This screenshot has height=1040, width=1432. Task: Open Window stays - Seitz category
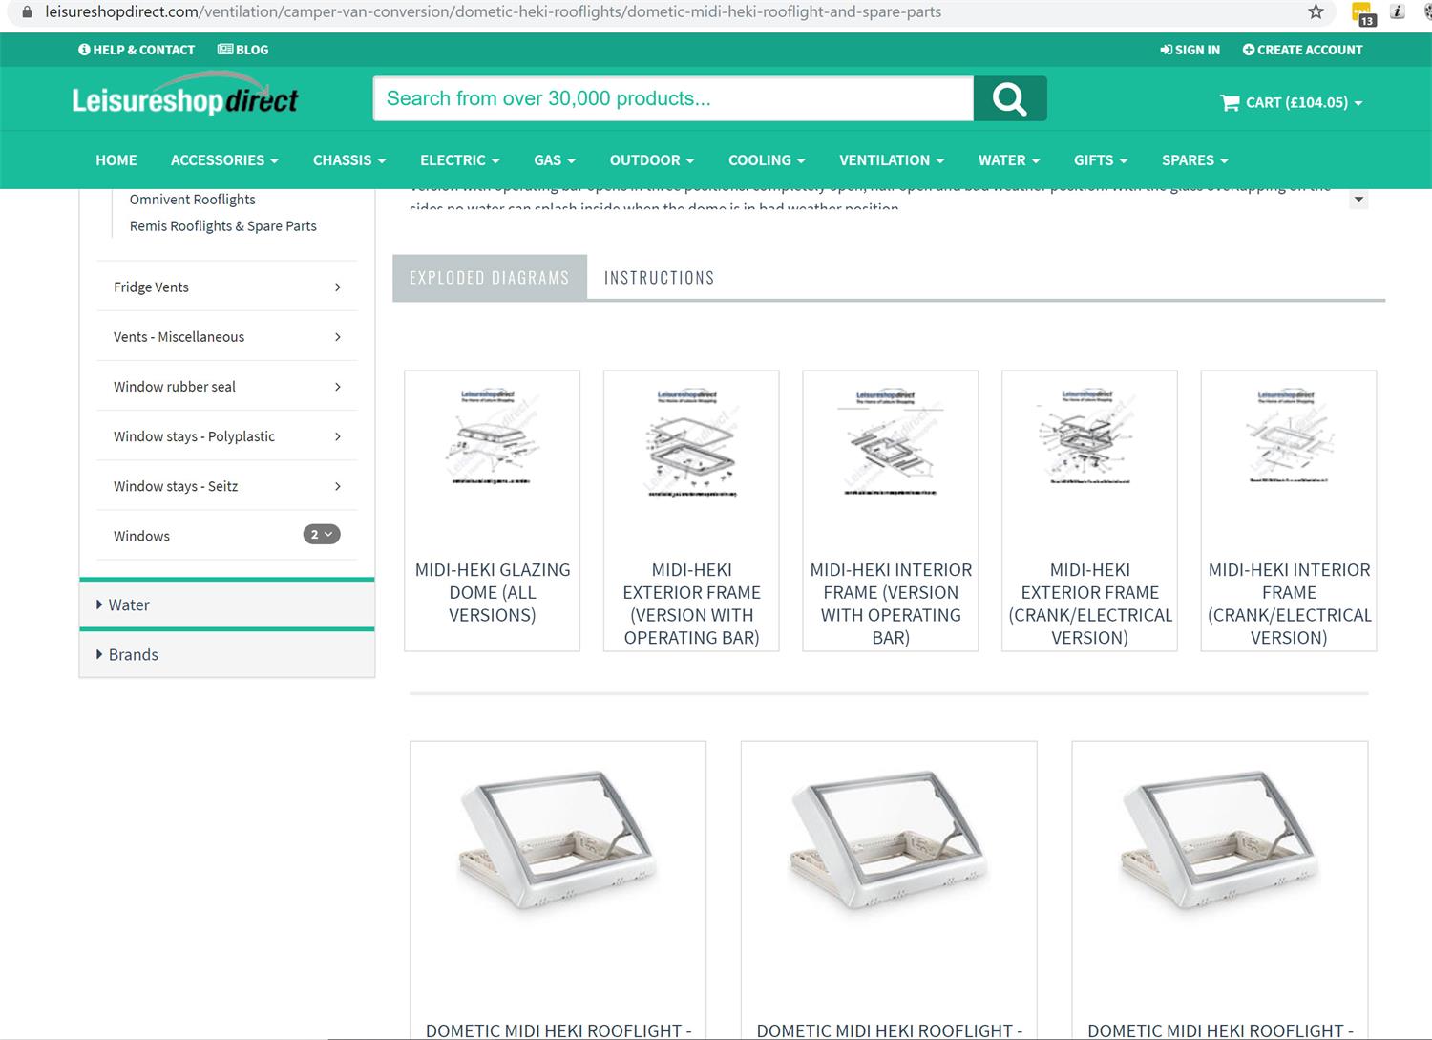pyautogui.click(x=227, y=485)
